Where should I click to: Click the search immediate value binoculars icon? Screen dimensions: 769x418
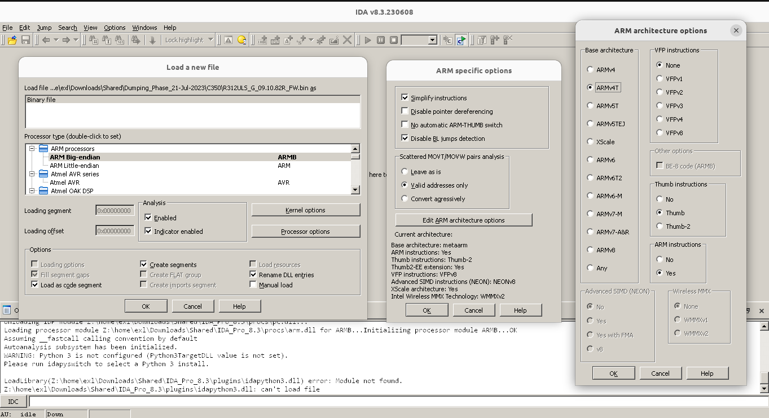93,40
